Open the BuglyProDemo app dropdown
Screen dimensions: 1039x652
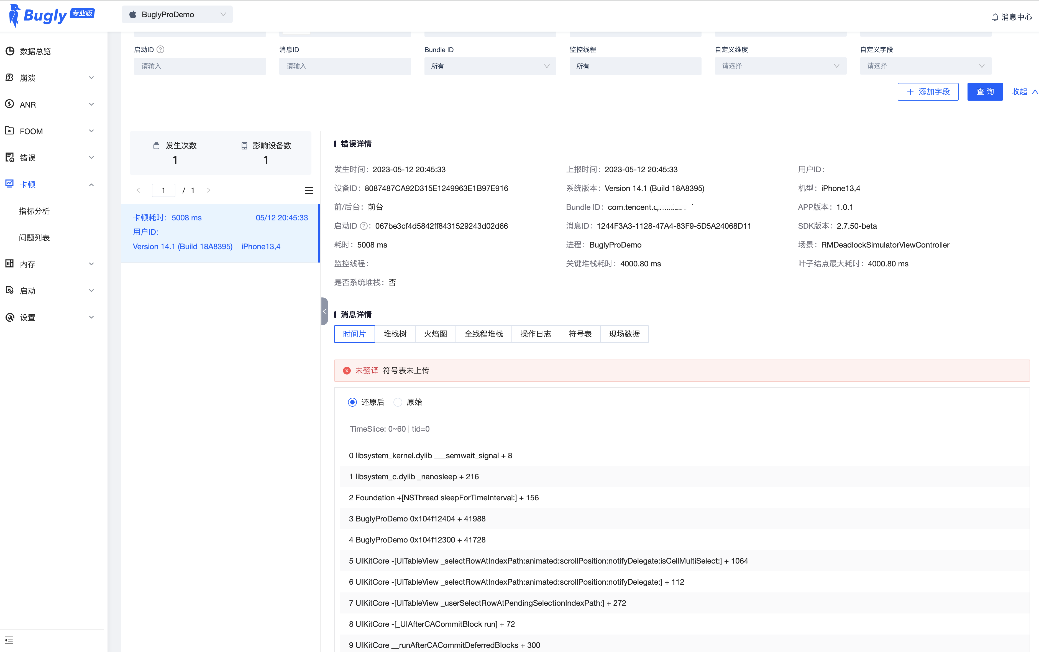[177, 15]
